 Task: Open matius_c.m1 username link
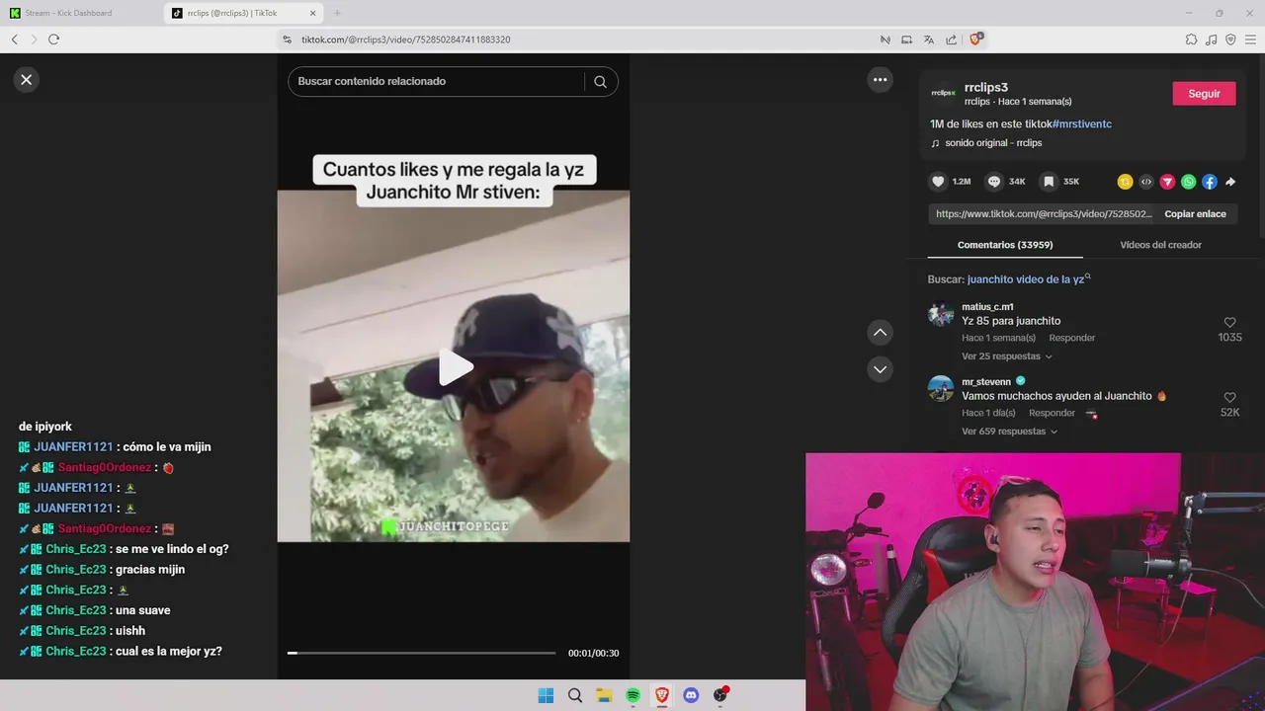point(987,307)
